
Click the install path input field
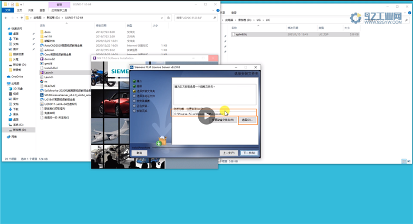pos(215,114)
